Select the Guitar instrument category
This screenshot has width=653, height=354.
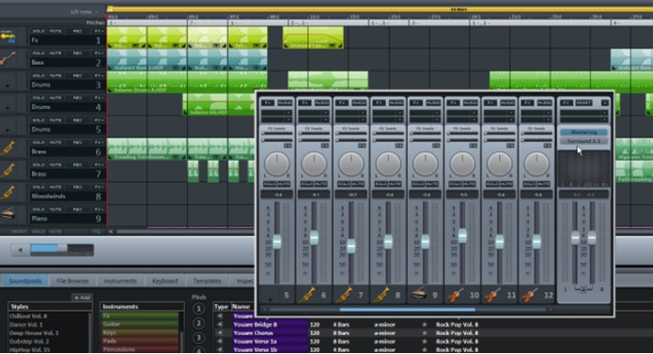139,324
